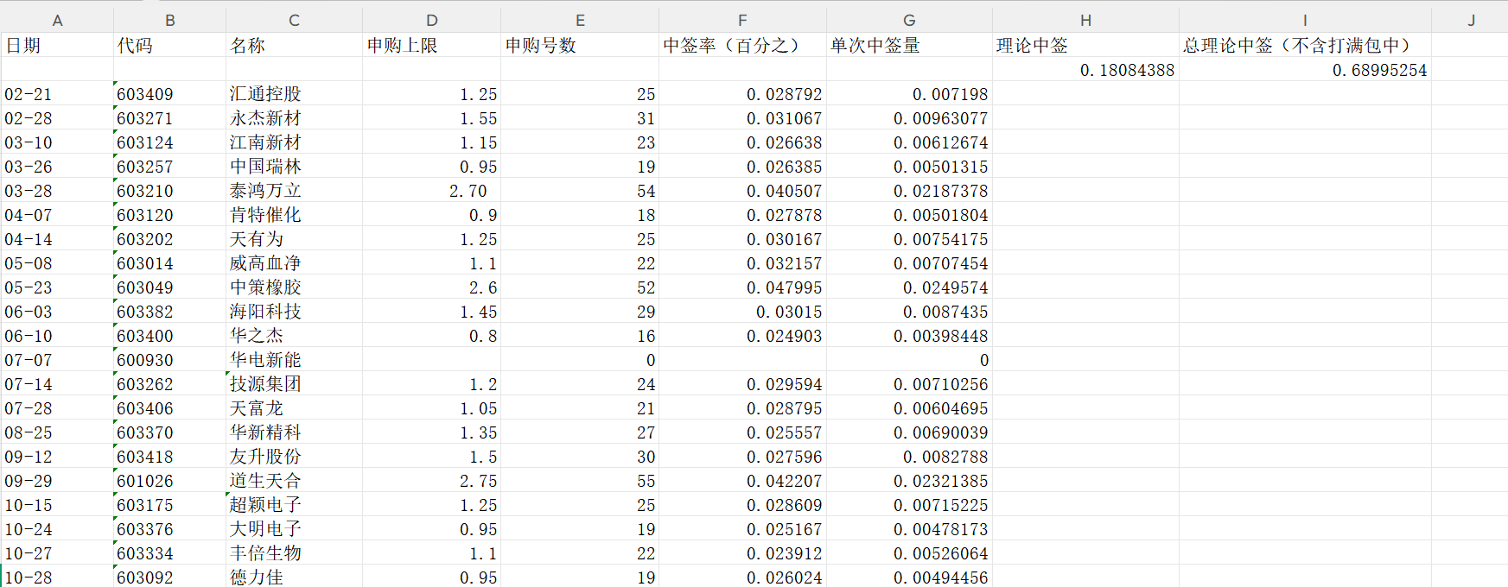This screenshot has height=587, width=1508.
Task: Click the 名称 header cell
Action: tap(294, 45)
